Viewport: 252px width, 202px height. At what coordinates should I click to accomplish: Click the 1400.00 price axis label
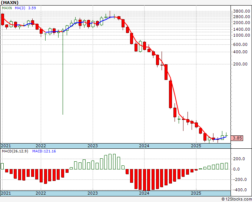(x=241, y=29)
